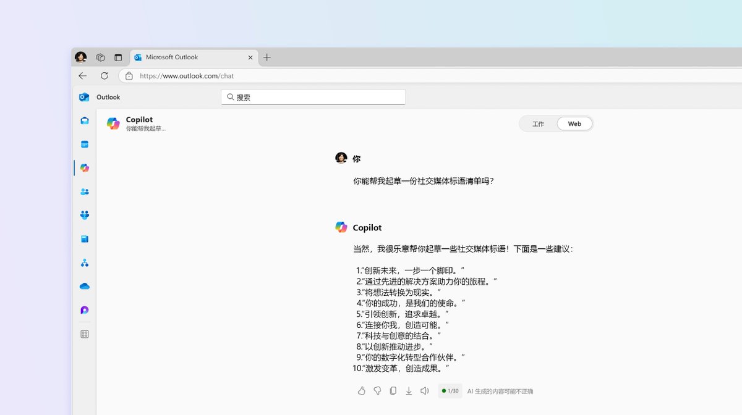Screen dimensions: 742x415
Task: Open the People sidebar icon
Action: pos(85,192)
